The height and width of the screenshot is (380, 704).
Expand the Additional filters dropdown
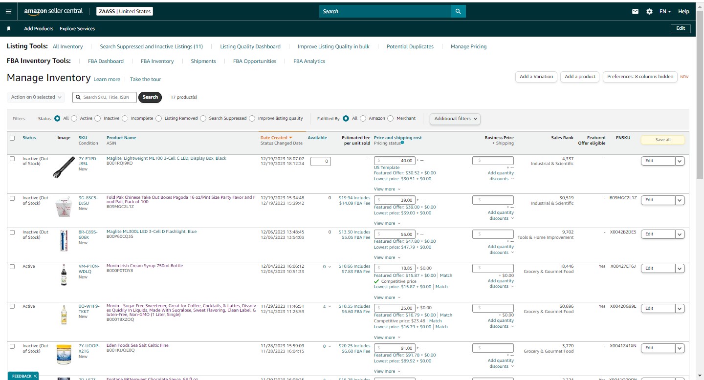click(455, 118)
